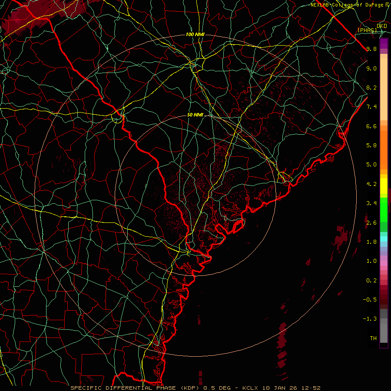This screenshot has width=391, height=391.
Task: Click the "50 NMI" range ring label
Action: [195, 115]
